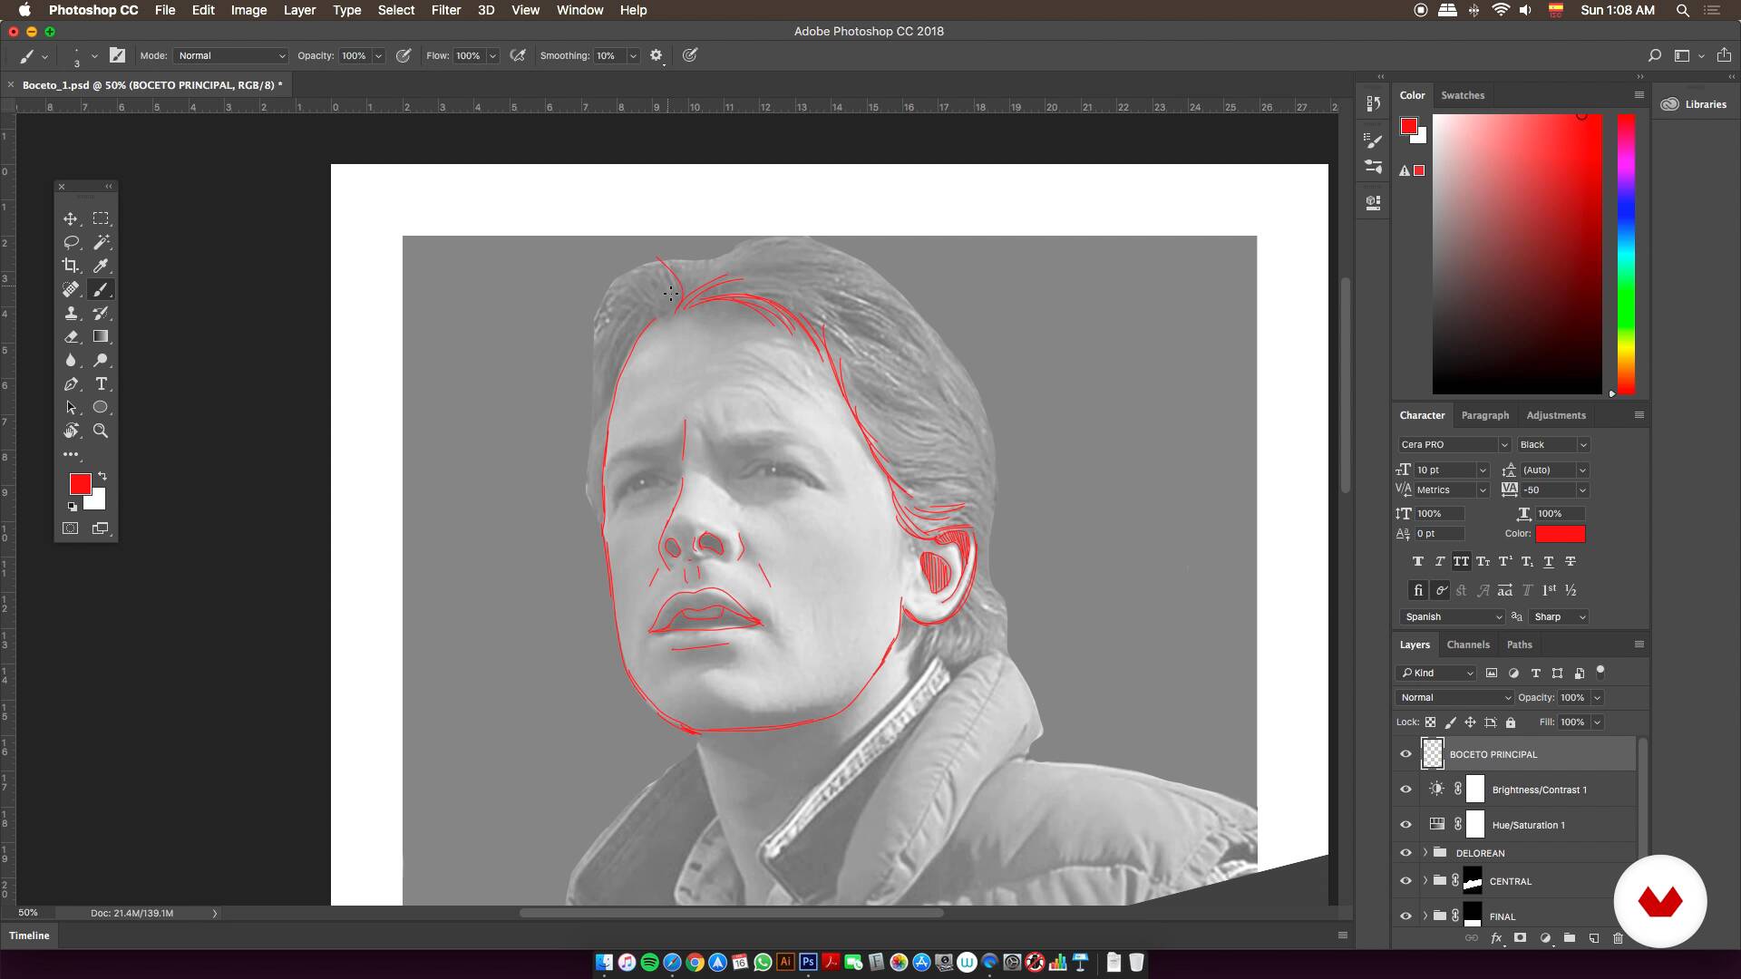The width and height of the screenshot is (1741, 979).
Task: Hide the DELOREAN group
Action: coord(1405,853)
